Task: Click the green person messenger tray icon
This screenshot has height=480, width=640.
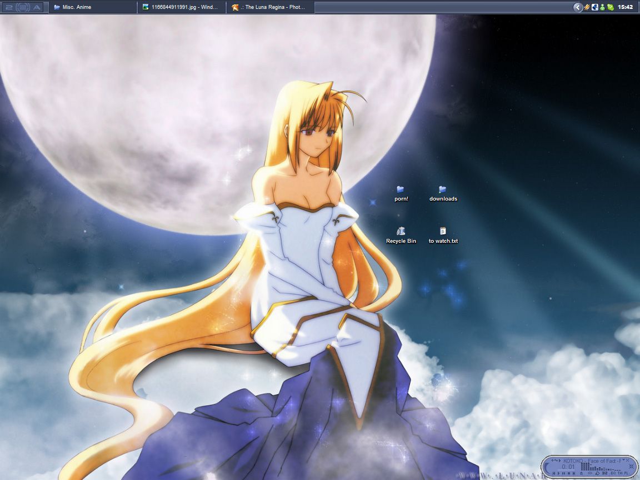Action: tap(602, 7)
